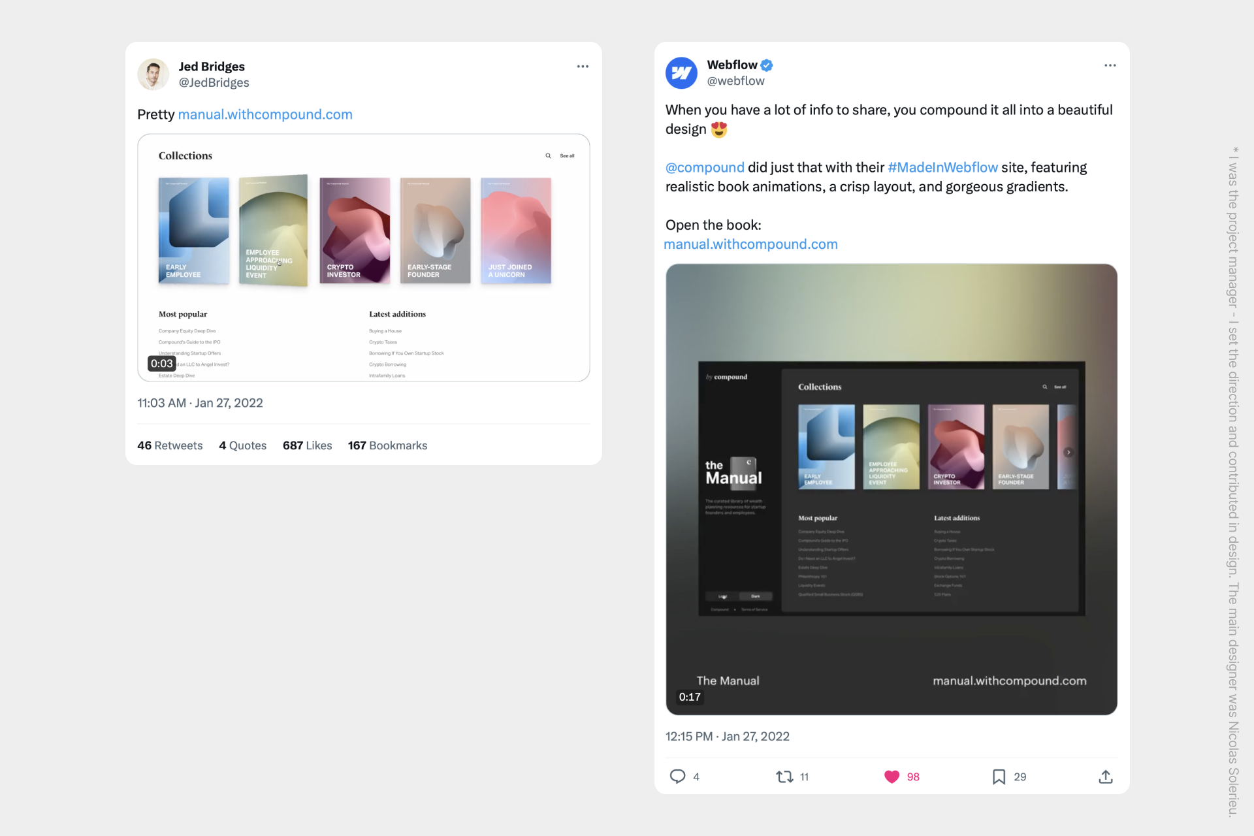This screenshot has width=1254, height=836.
Task: Click search icon in Jed's Collections preview
Action: (548, 156)
